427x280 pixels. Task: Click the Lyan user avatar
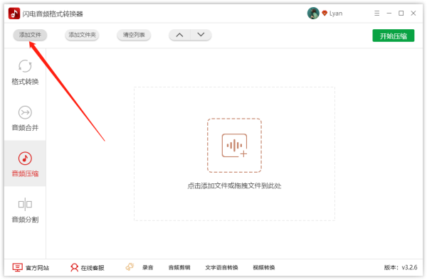tap(313, 13)
